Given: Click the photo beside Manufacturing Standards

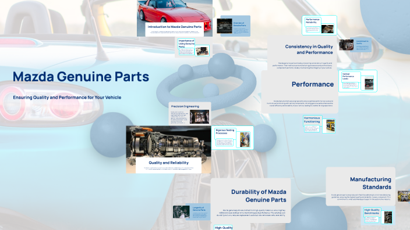Looking at the screenshot, I should (x=404, y=196).
